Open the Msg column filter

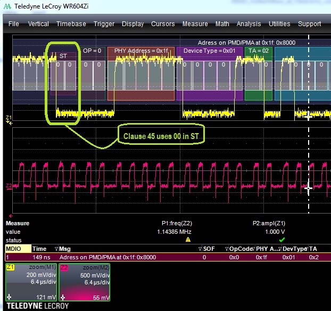56,249
